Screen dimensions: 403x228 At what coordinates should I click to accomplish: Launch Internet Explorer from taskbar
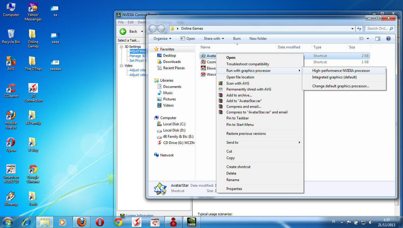26,222
